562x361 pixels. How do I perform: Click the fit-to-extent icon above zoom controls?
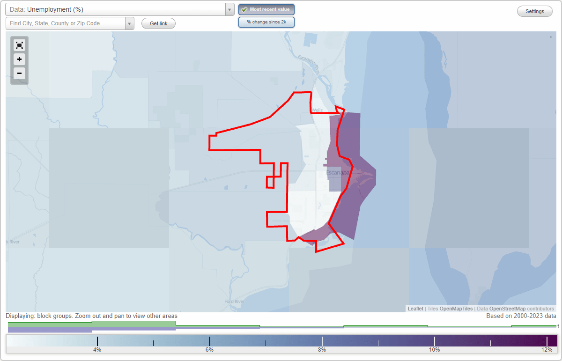[x=19, y=45]
